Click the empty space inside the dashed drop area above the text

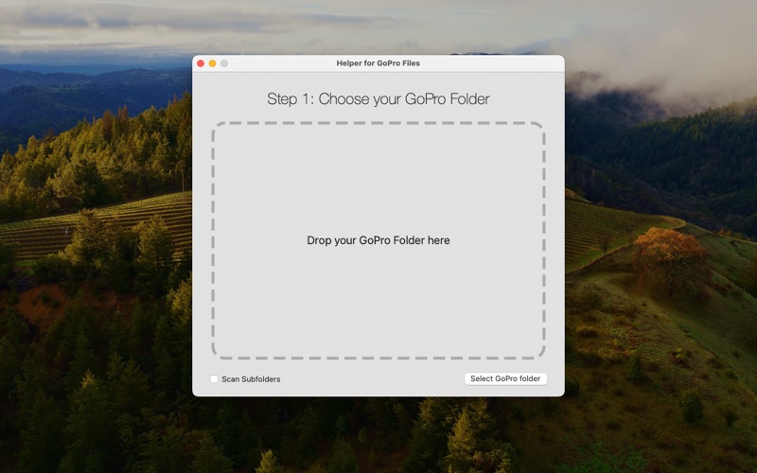pyautogui.click(x=378, y=179)
